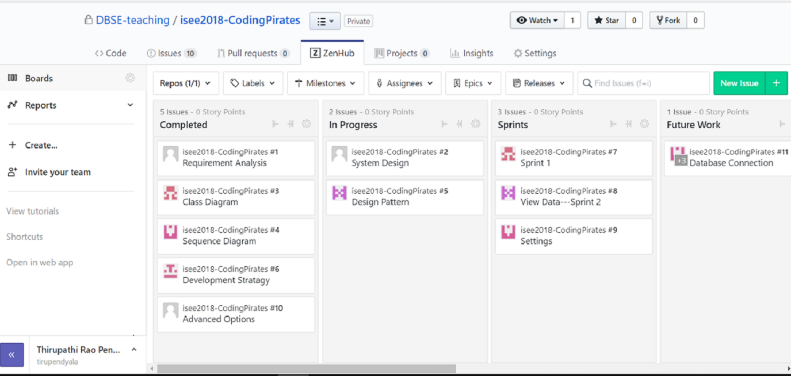Click the Invite your team icon

coord(12,172)
